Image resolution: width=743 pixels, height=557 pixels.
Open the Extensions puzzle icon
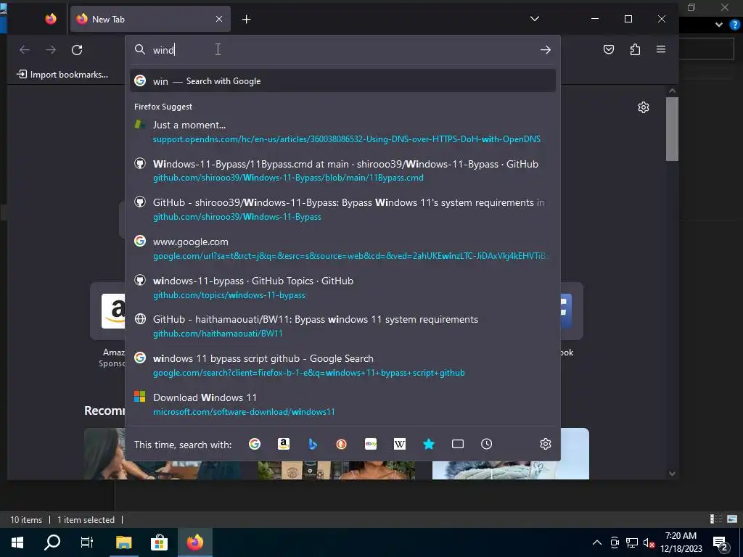click(x=635, y=50)
